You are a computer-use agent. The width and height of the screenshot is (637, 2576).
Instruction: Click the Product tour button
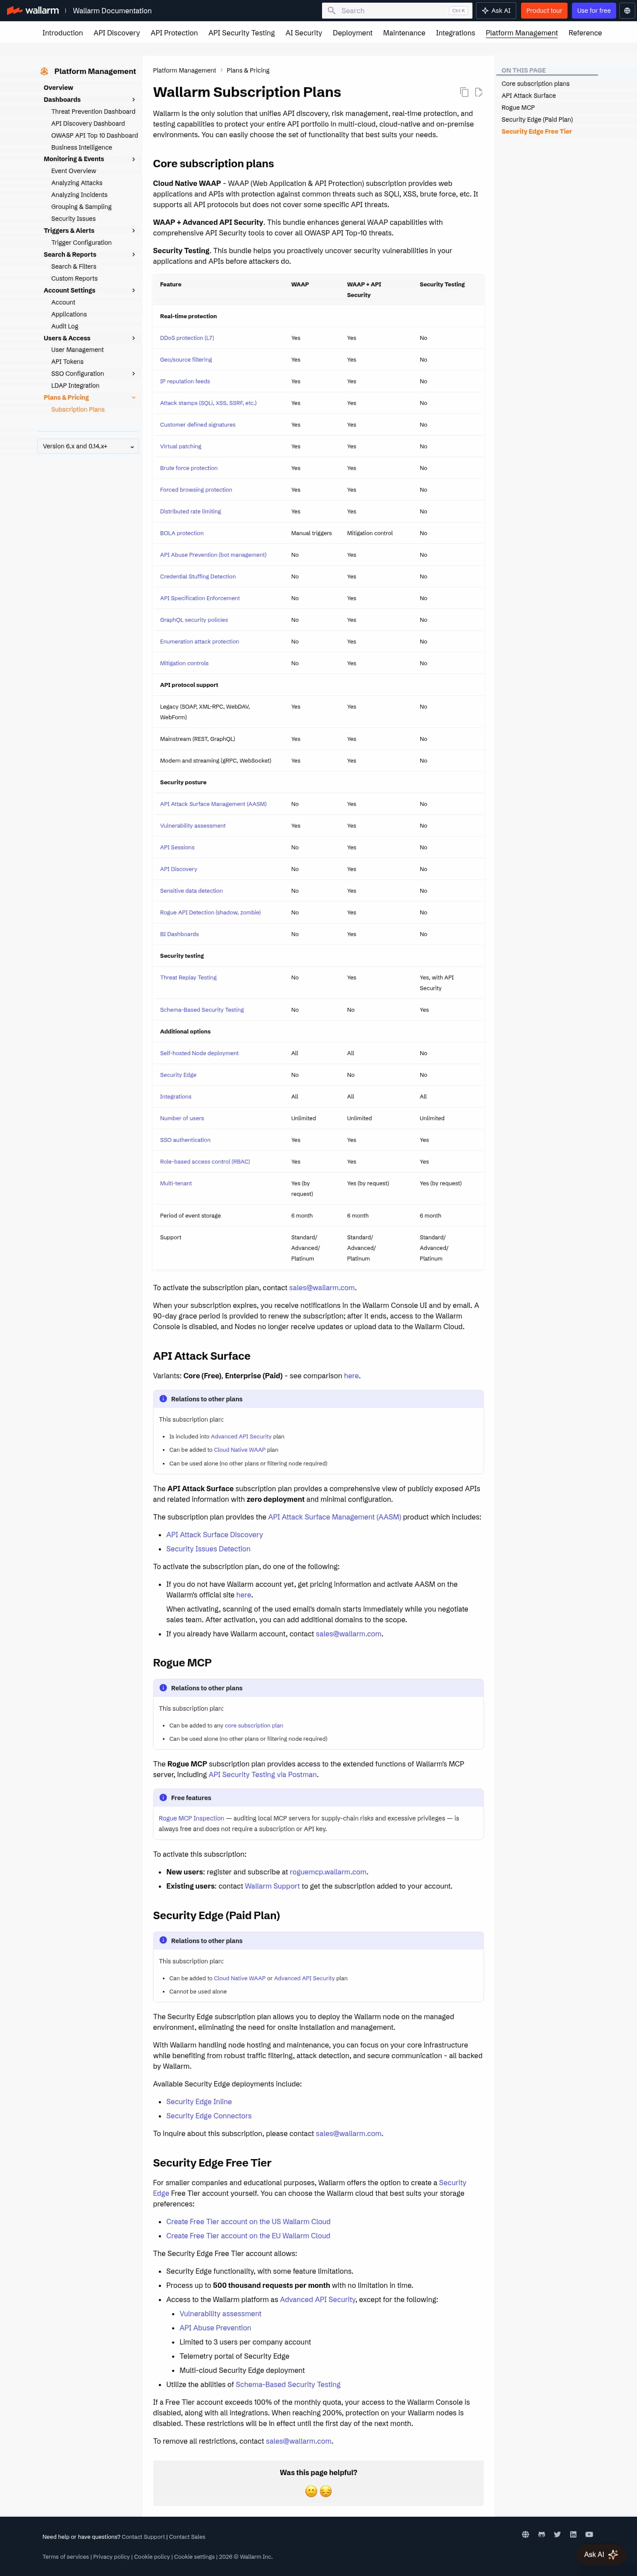point(544,11)
